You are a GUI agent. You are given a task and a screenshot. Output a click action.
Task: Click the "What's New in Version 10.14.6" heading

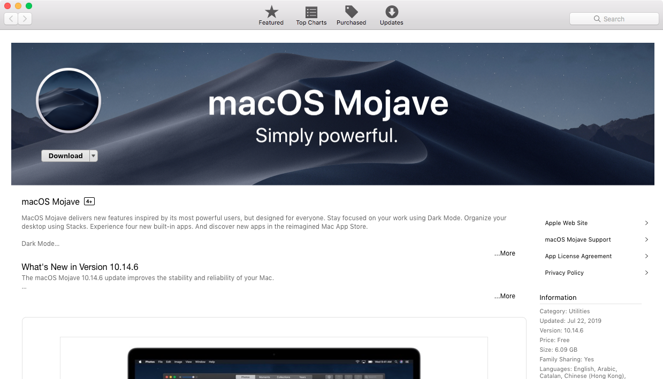coord(80,267)
